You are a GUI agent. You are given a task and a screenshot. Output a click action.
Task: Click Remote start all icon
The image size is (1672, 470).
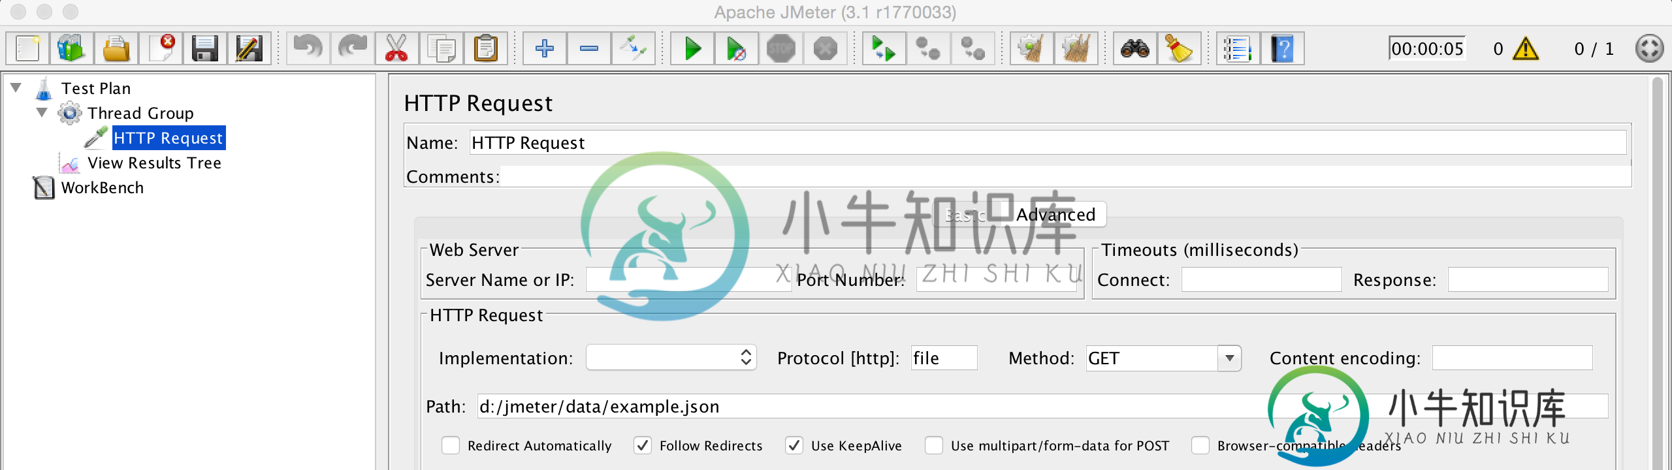884,49
